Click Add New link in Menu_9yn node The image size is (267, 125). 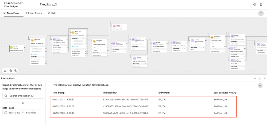pos(34,54)
